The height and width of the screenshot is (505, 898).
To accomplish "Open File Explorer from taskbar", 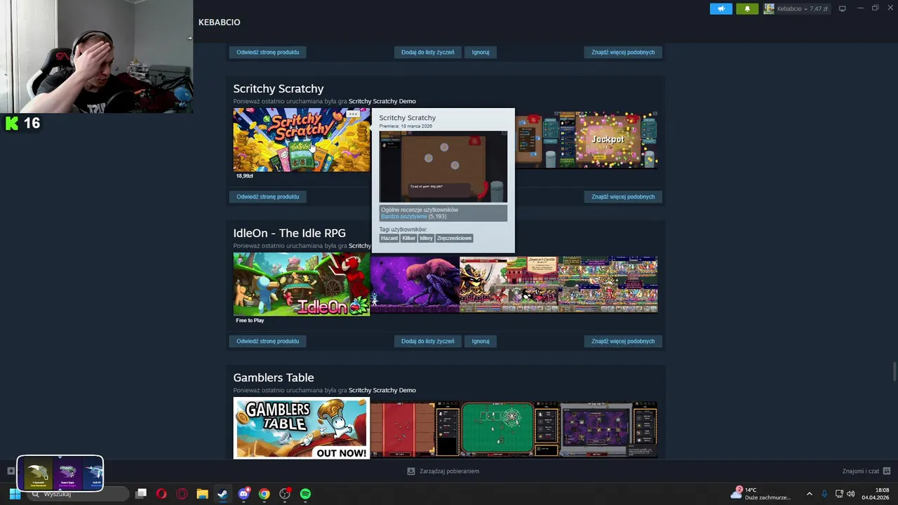I will (202, 494).
